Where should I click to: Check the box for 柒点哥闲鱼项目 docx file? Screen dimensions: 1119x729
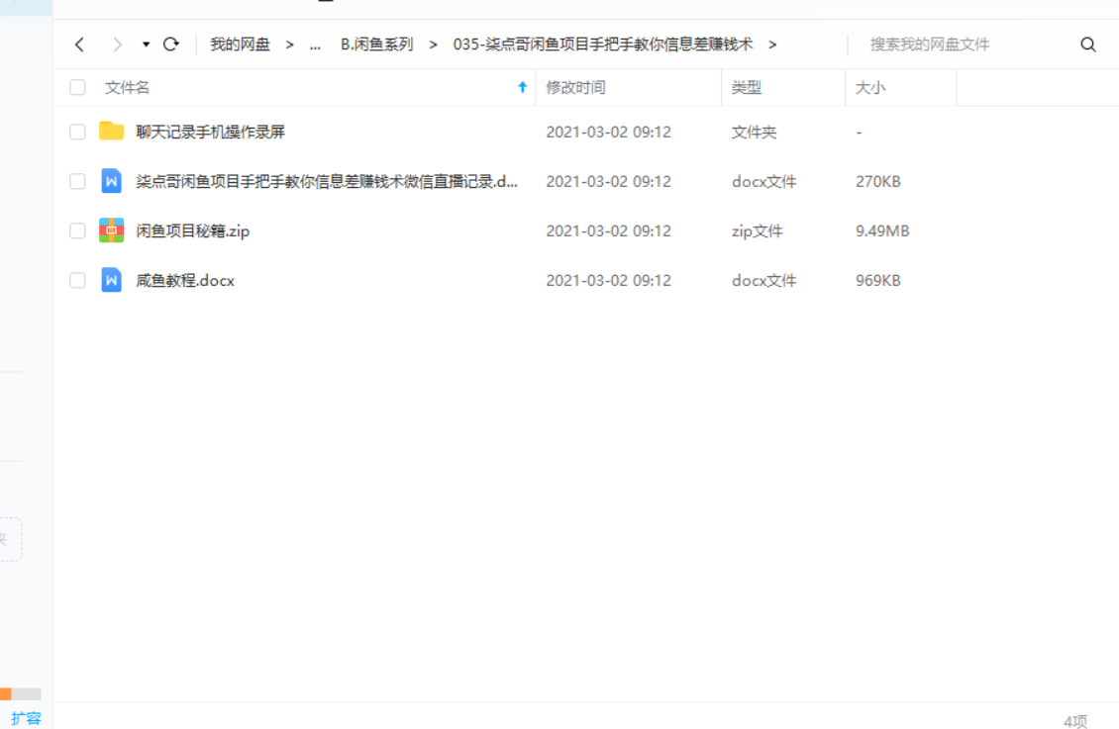(77, 181)
